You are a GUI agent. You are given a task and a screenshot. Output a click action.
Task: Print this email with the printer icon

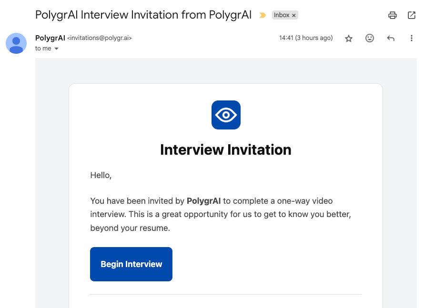[393, 15]
